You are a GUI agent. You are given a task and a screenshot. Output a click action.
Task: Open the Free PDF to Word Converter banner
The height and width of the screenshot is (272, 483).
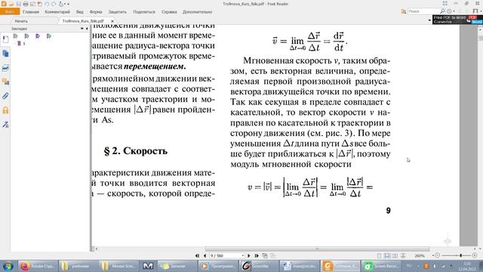pyautogui.click(x=457, y=20)
